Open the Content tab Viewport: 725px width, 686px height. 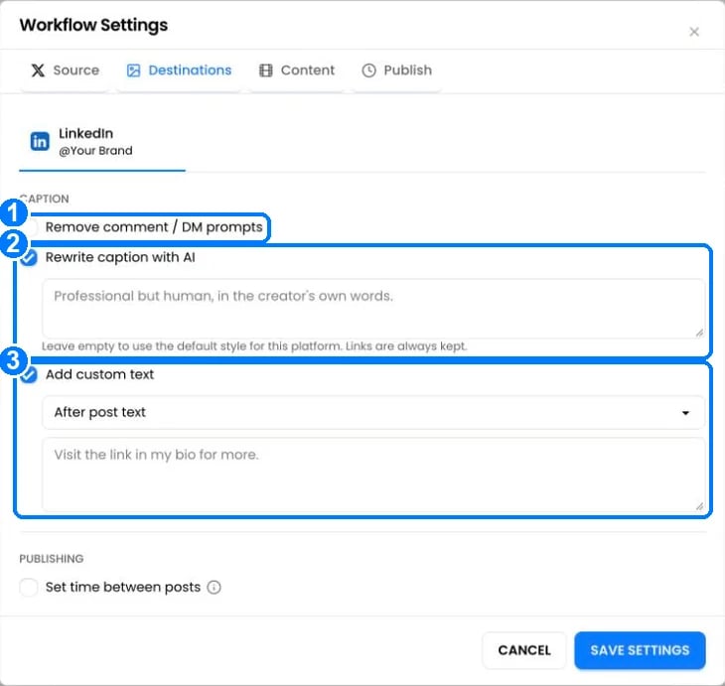[x=296, y=70]
